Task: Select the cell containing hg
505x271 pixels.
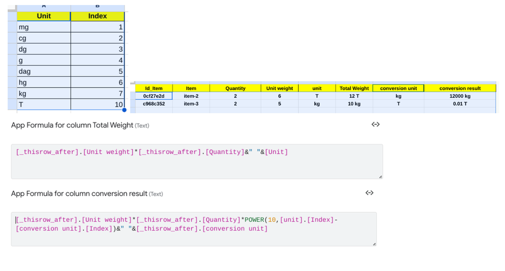Action: point(44,82)
